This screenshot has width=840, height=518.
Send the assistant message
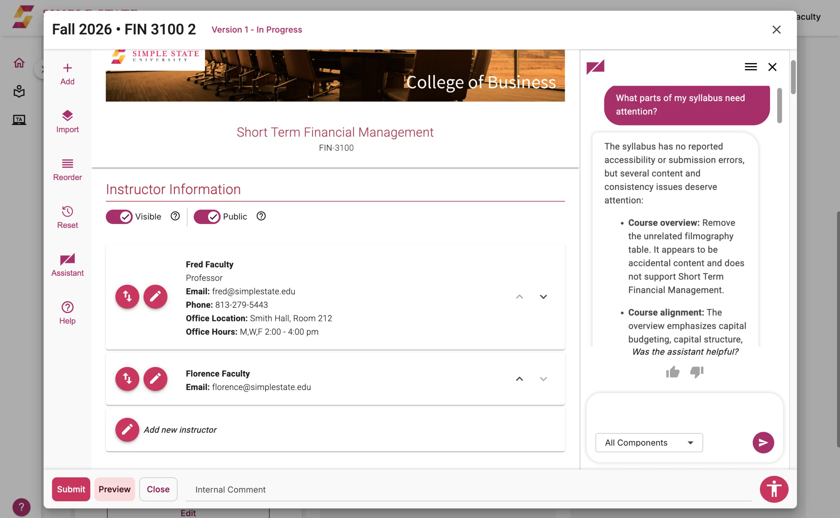(x=763, y=442)
